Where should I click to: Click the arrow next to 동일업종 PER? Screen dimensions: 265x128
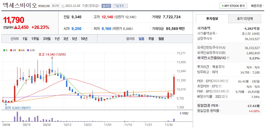(x=219, y=106)
